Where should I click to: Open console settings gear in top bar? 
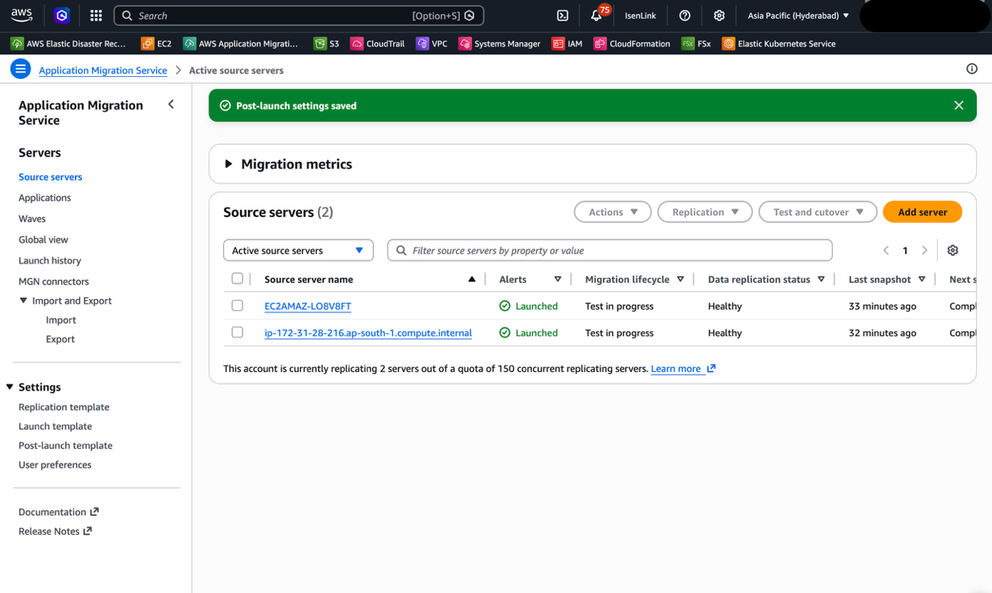[x=719, y=15]
